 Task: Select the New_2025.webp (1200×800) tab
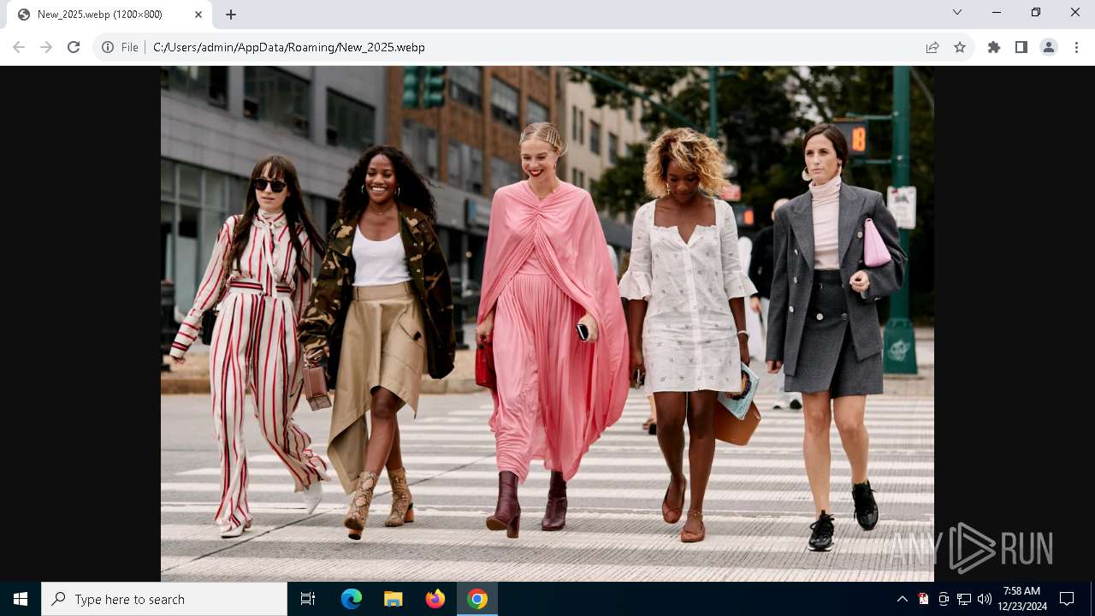(x=109, y=15)
